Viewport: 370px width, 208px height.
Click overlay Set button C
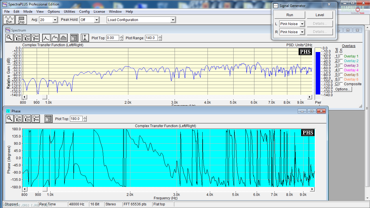(336, 84)
